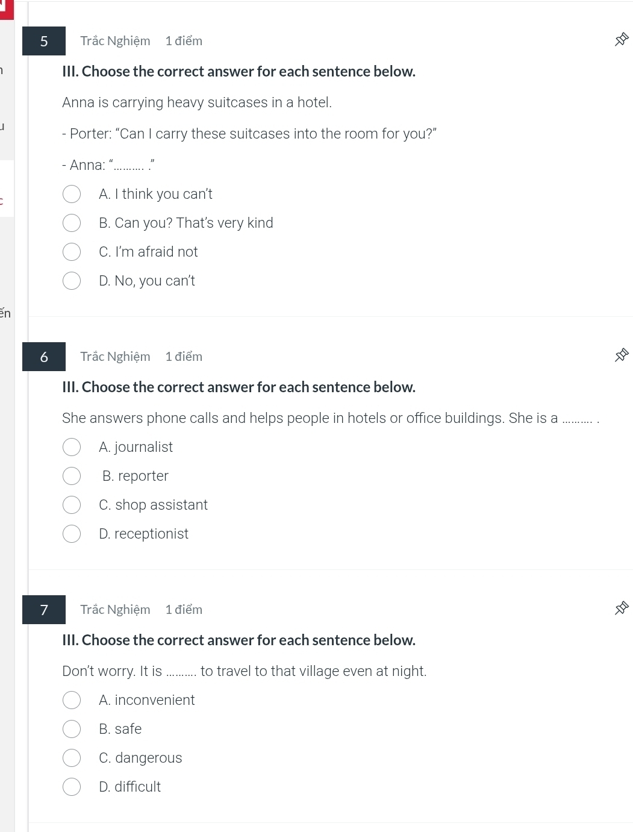Select C. dangerous radio button

[x=72, y=758]
